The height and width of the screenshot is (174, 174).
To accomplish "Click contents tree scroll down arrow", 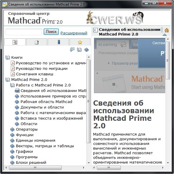I will point(89,163).
